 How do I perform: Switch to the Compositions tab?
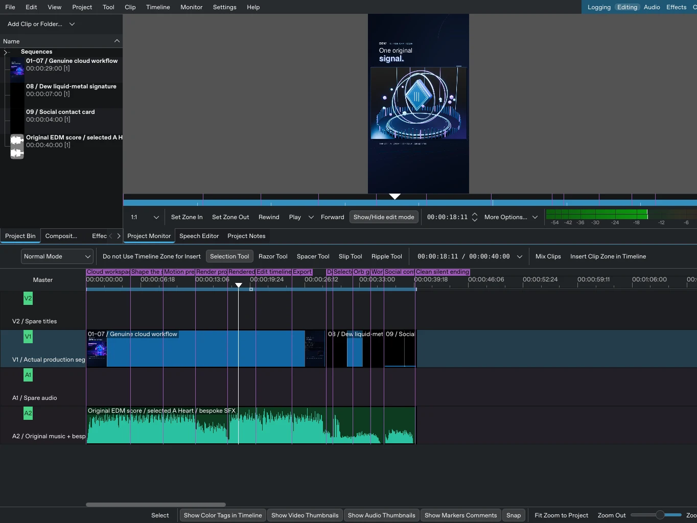[61, 236]
